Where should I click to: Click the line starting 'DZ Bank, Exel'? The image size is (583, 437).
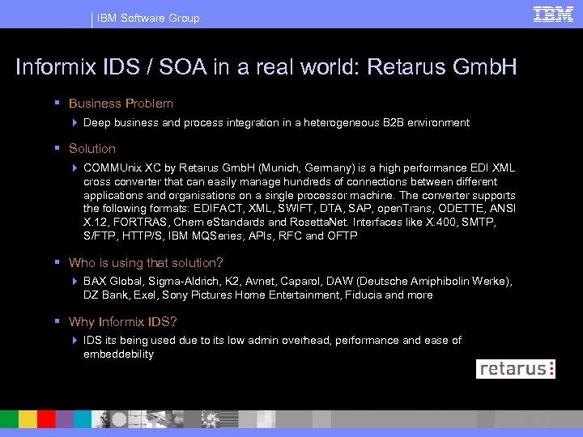(258, 295)
